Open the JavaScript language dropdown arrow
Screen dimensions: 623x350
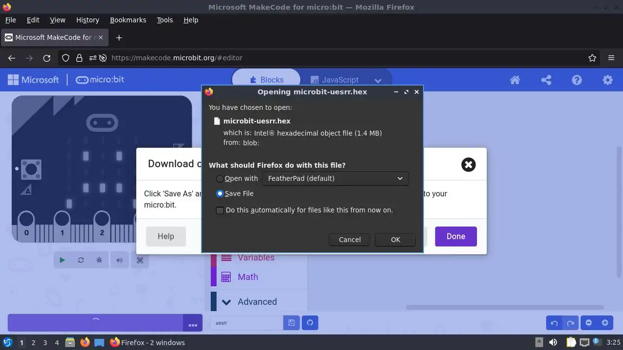point(378,81)
